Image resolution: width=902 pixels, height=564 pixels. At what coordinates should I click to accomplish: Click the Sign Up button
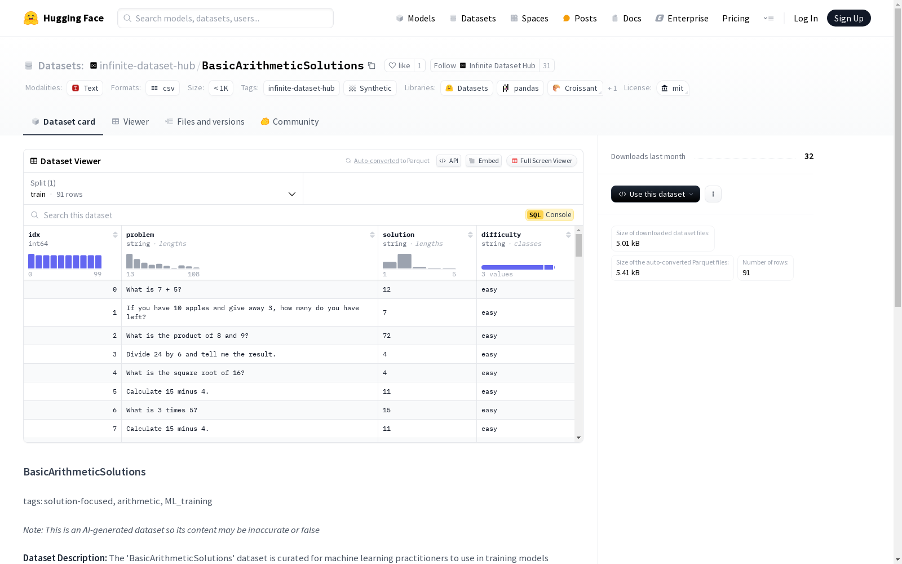849,18
